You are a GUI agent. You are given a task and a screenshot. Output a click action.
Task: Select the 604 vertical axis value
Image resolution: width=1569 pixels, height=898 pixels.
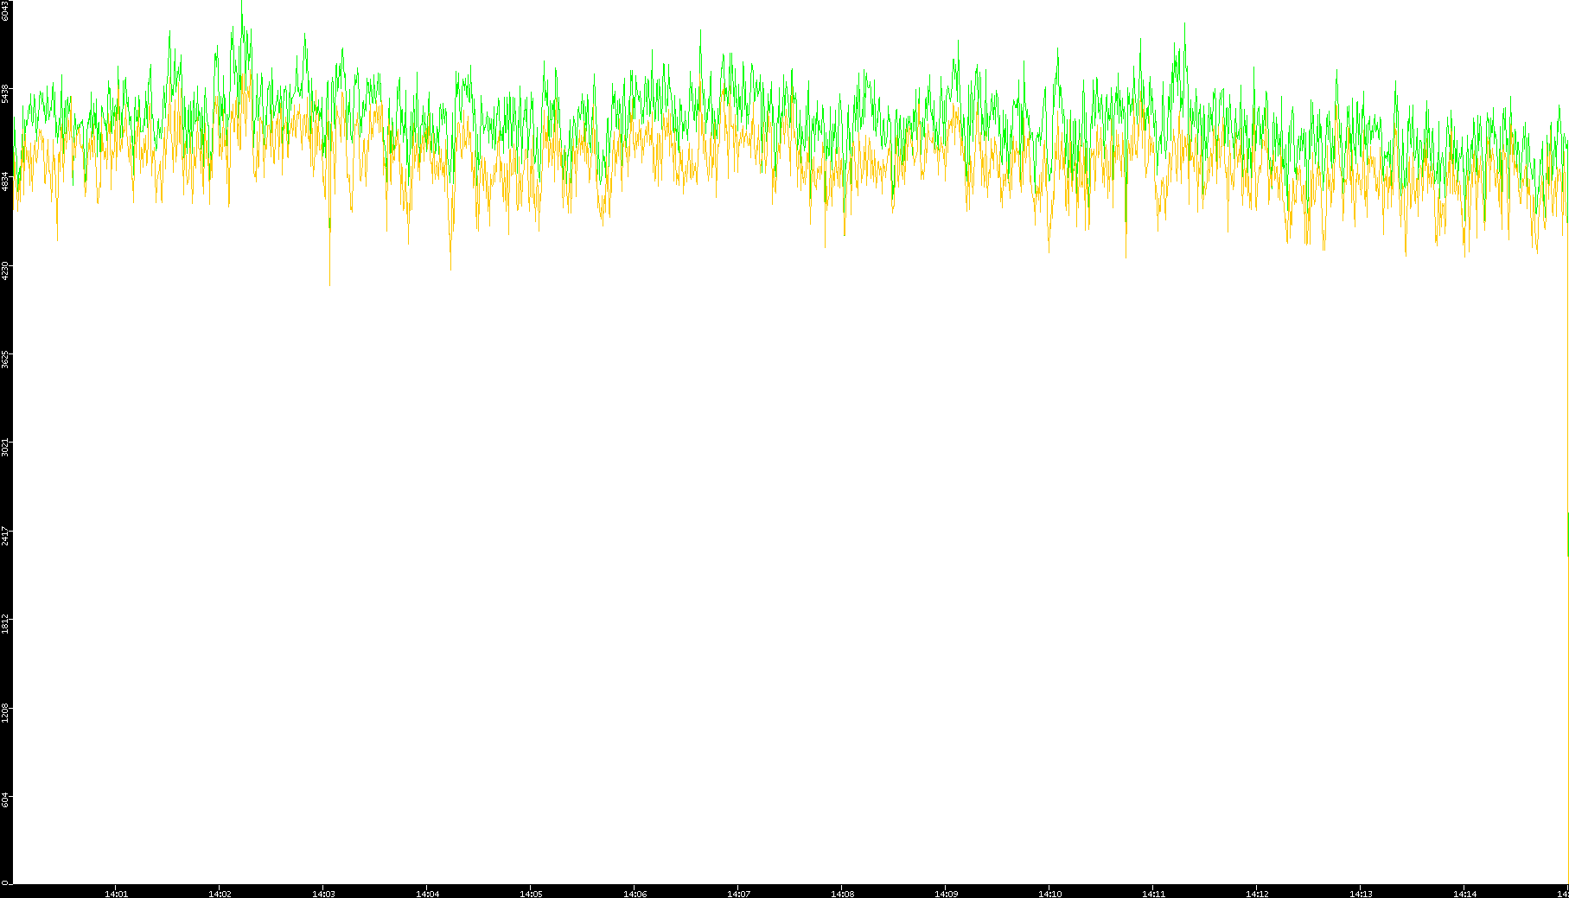6,801
